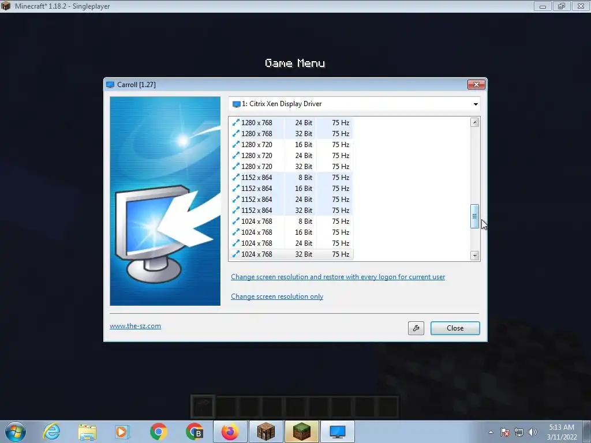This screenshot has height=443, width=591.
Task: Launch Internet Explorer from the taskbar
Action: tap(51, 431)
